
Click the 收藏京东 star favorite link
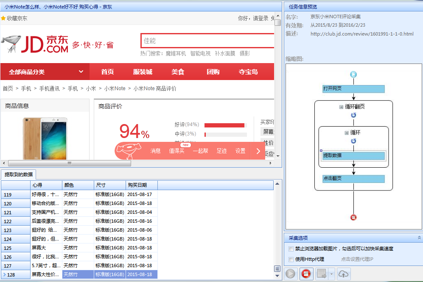click(x=14, y=18)
